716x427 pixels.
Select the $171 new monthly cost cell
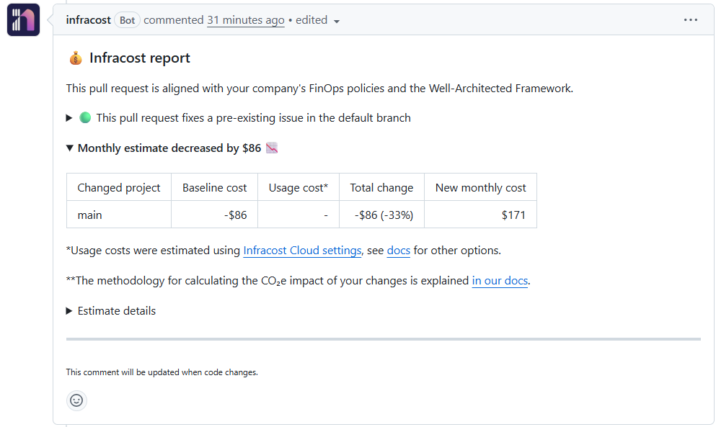pos(480,215)
